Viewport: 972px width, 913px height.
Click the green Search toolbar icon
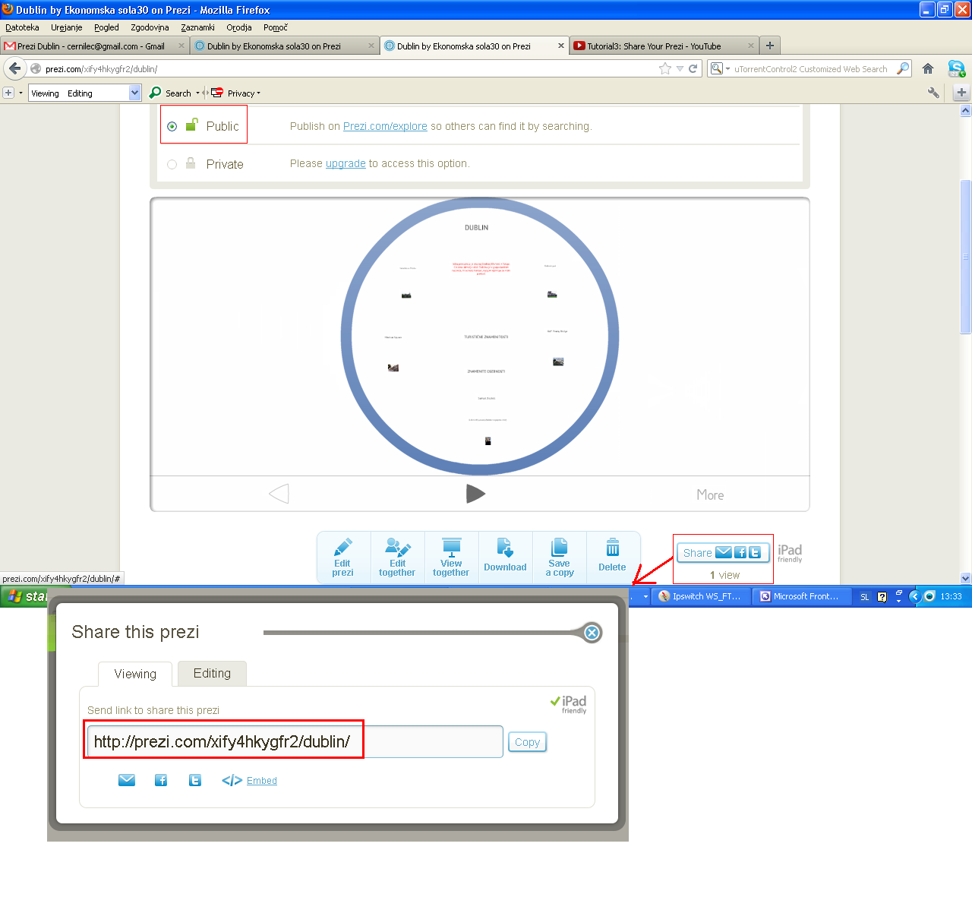tap(155, 93)
